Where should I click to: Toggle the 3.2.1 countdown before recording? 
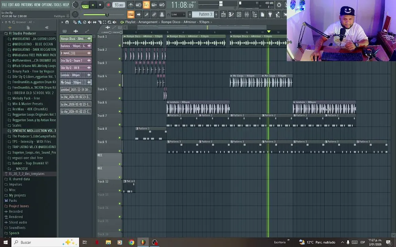click(x=146, y=5)
